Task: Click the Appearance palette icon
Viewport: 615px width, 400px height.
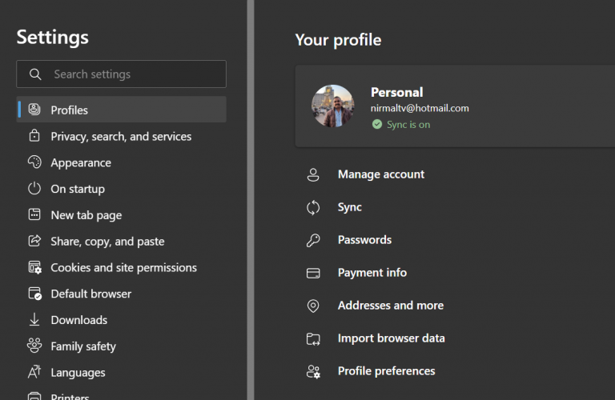Action: pyautogui.click(x=34, y=162)
